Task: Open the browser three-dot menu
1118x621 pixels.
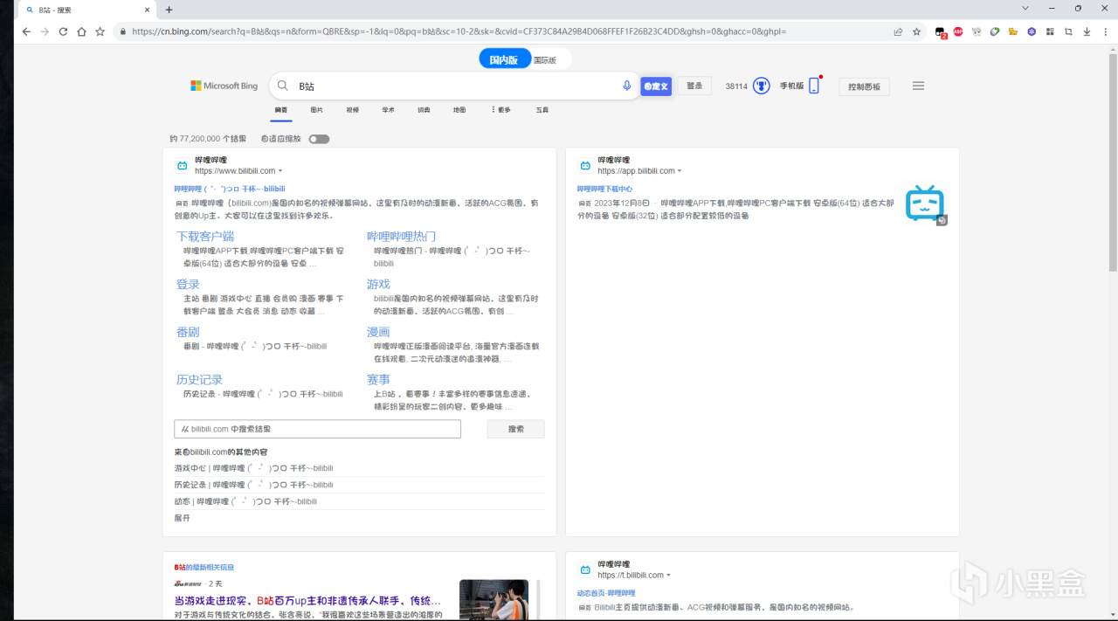Action: click(1105, 31)
